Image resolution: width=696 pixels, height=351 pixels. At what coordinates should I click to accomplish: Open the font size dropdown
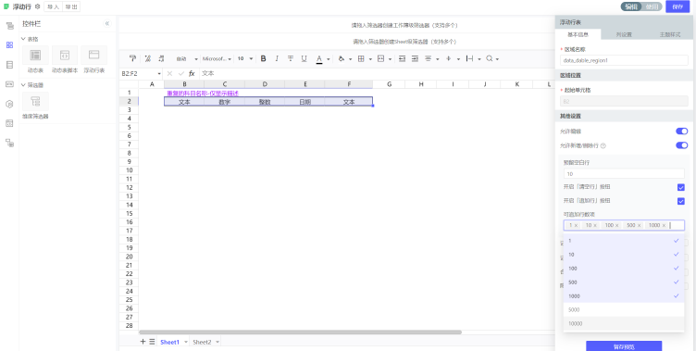pyautogui.click(x=245, y=58)
